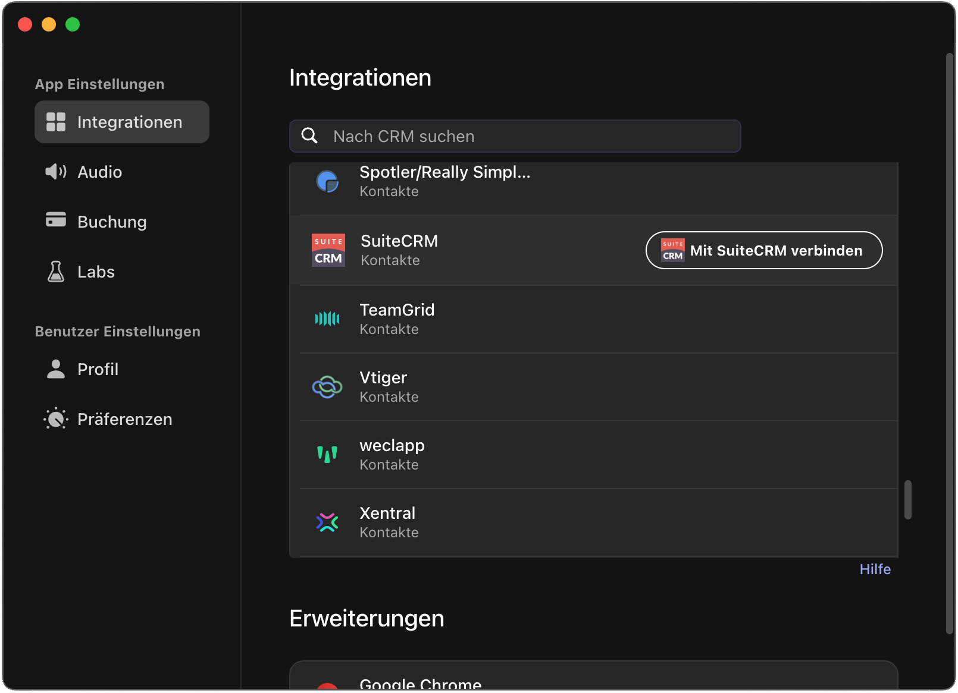Click the TeamGrid logo icon

327,319
